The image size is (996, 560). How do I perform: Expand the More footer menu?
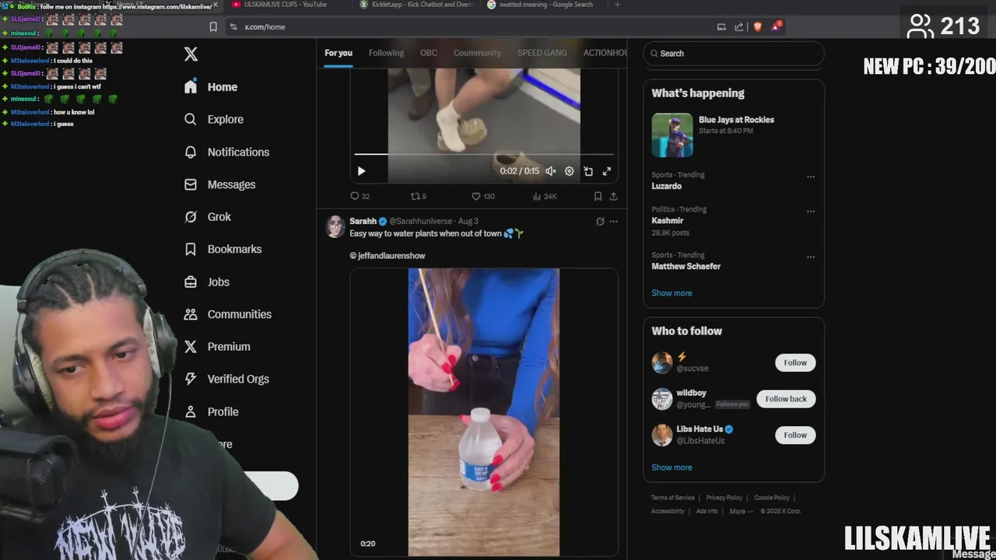click(740, 511)
